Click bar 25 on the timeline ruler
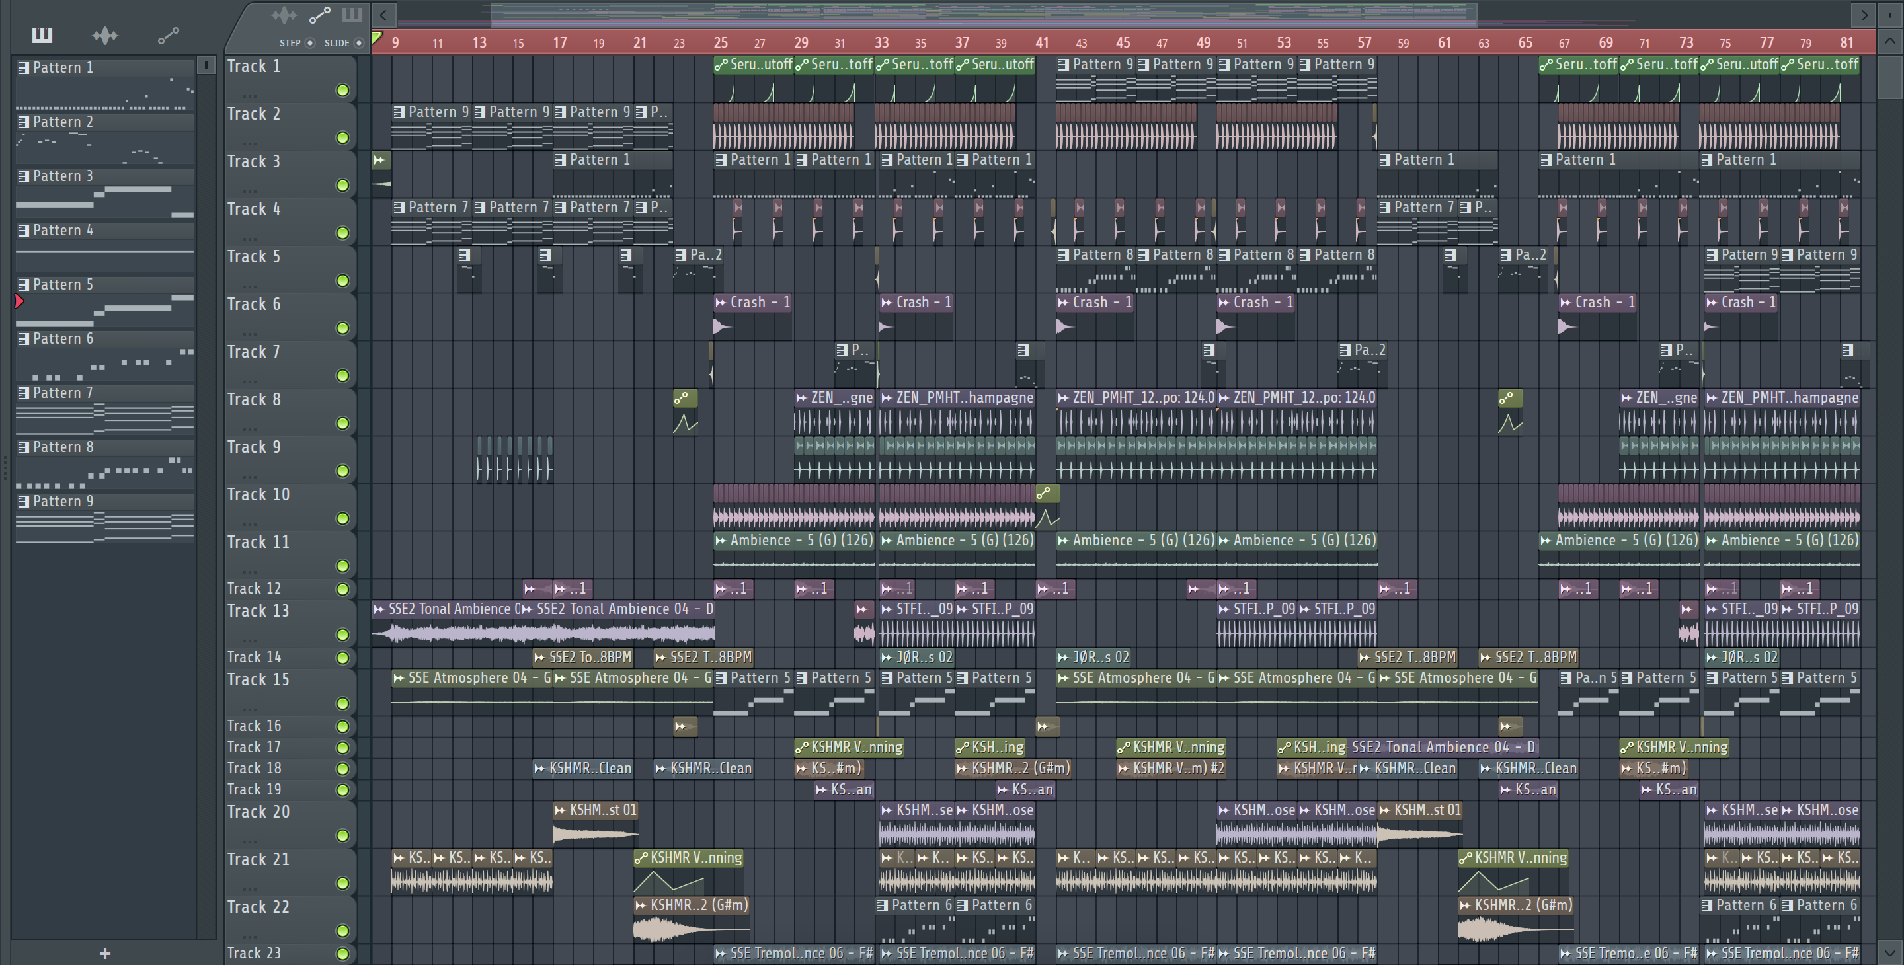The width and height of the screenshot is (1904, 965). (721, 43)
